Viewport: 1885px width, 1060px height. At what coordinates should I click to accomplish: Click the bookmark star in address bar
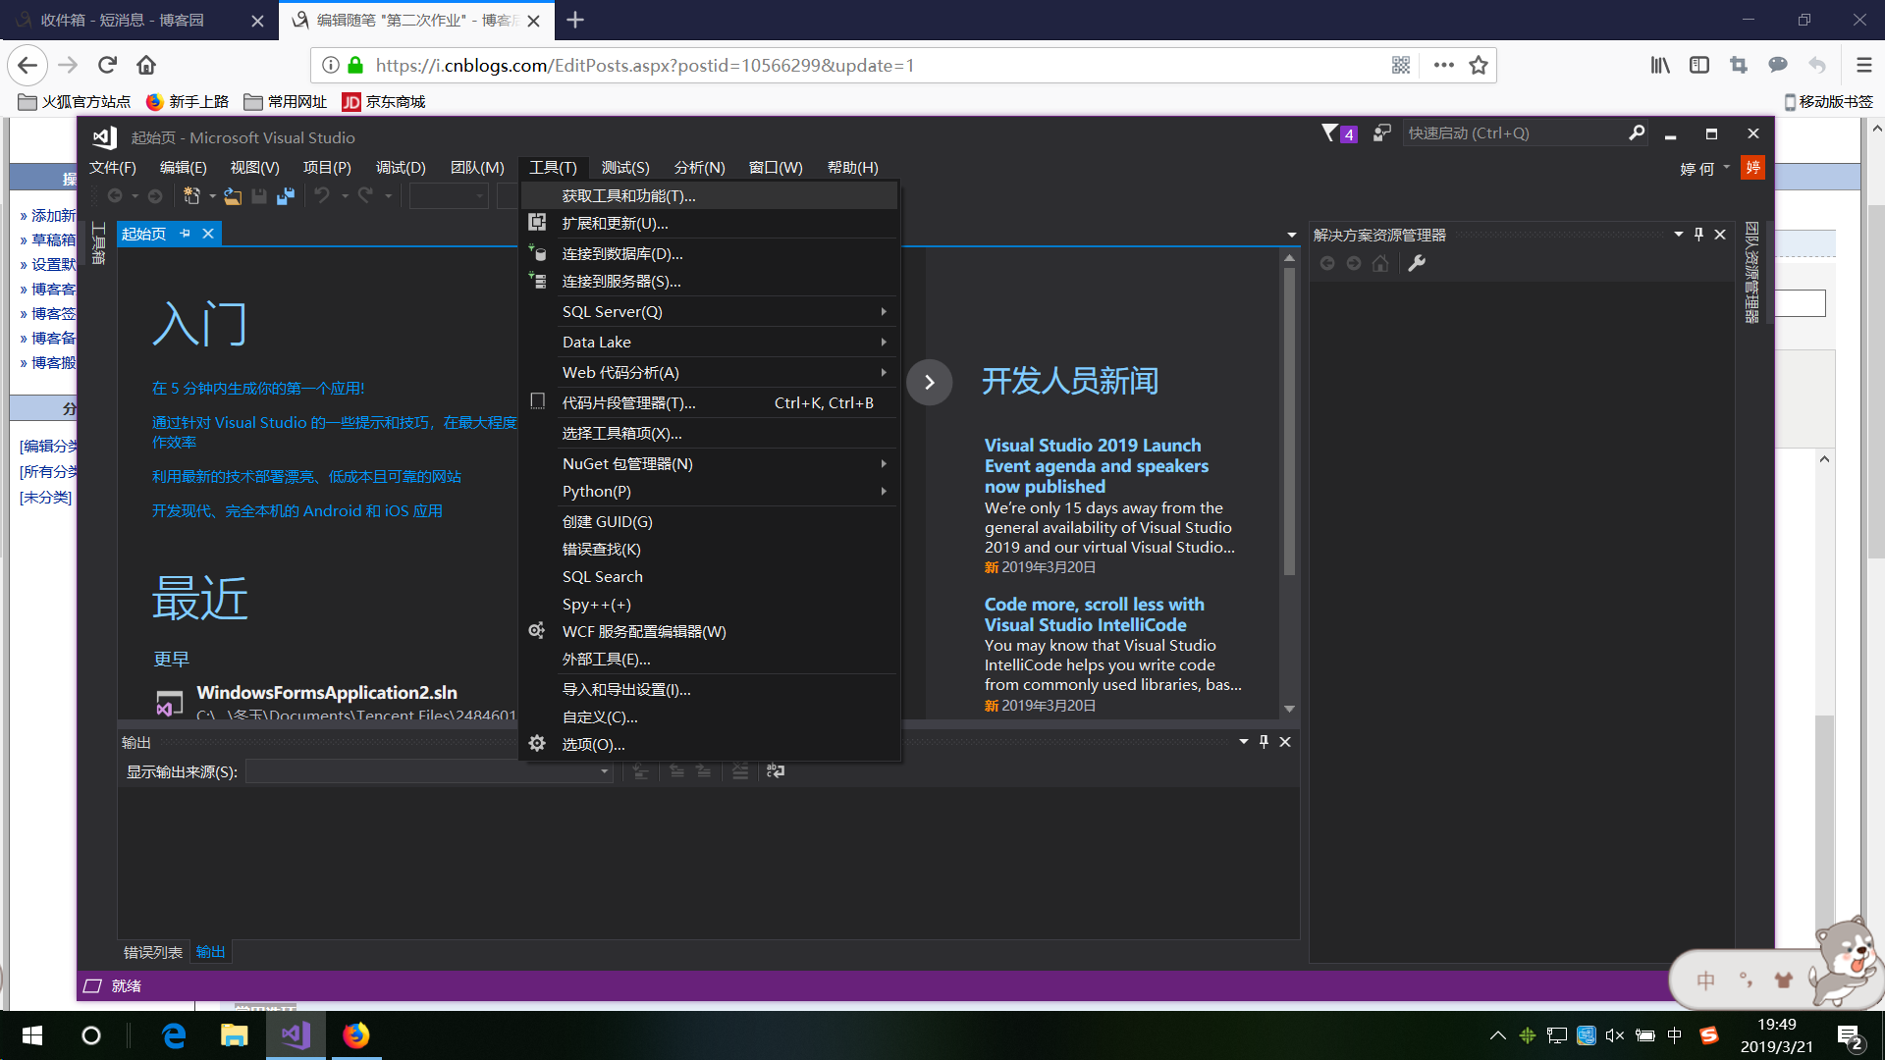pyautogui.click(x=1479, y=65)
